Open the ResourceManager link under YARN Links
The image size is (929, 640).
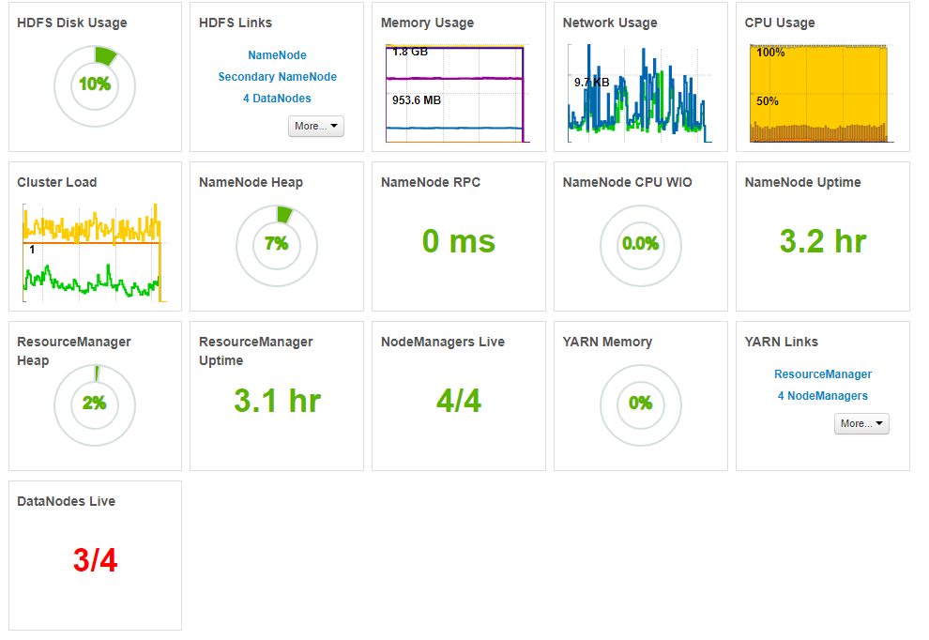(823, 374)
